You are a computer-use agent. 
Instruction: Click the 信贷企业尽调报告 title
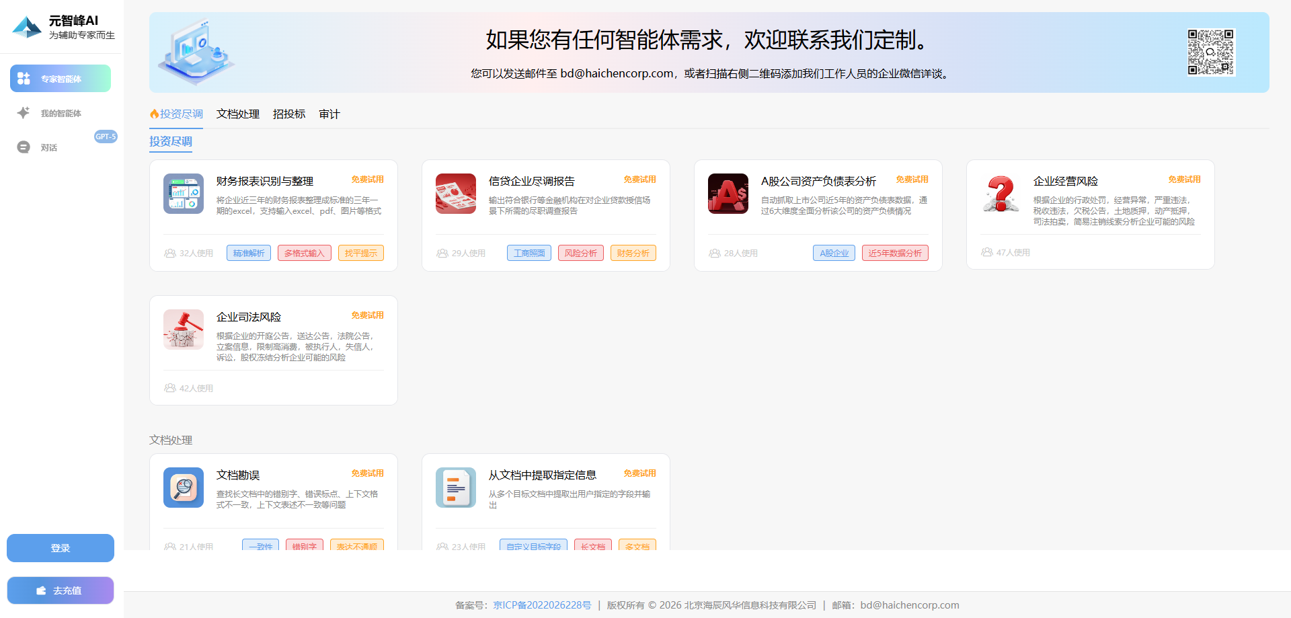click(x=532, y=182)
